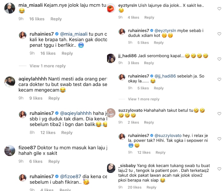This screenshot has height=191, width=223.
Task: Tap the heart on _sisbaby's comment
Action: pos(219,169)
